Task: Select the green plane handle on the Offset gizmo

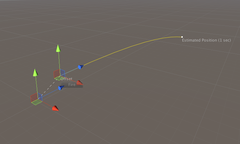Action: point(58,78)
